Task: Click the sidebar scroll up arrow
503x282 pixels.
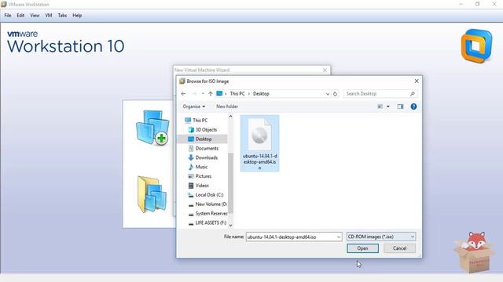Action: point(230,117)
